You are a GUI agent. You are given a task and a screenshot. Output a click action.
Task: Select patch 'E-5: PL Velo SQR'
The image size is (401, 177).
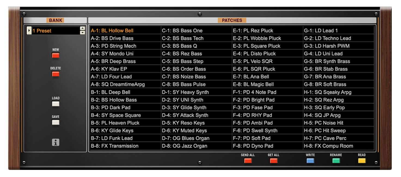pos(268,61)
